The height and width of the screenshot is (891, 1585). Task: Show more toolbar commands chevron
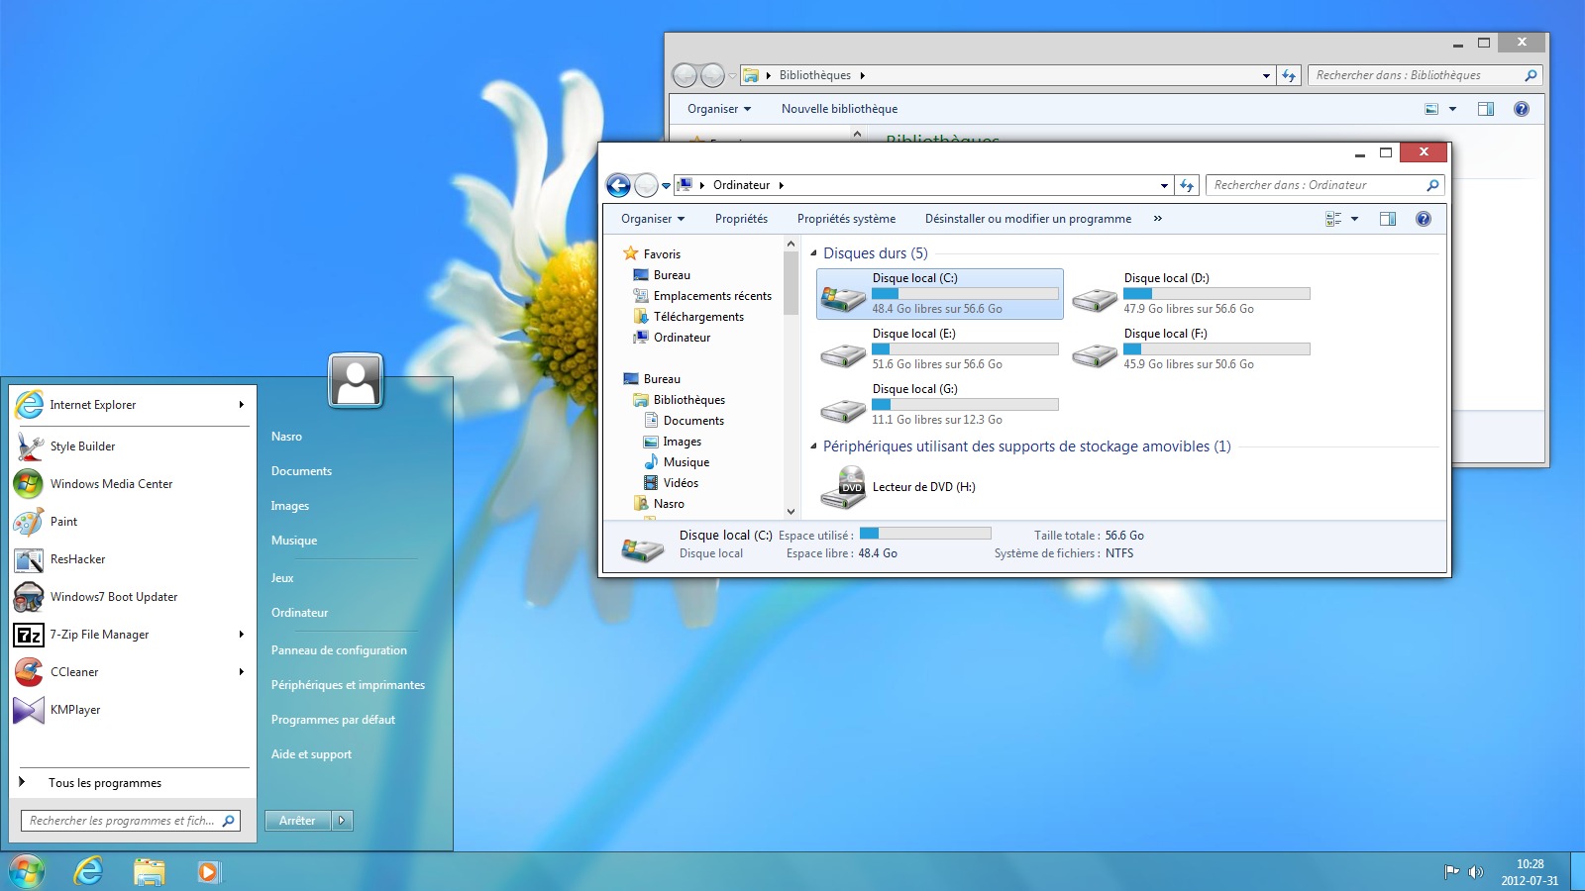tap(1157, 219)
